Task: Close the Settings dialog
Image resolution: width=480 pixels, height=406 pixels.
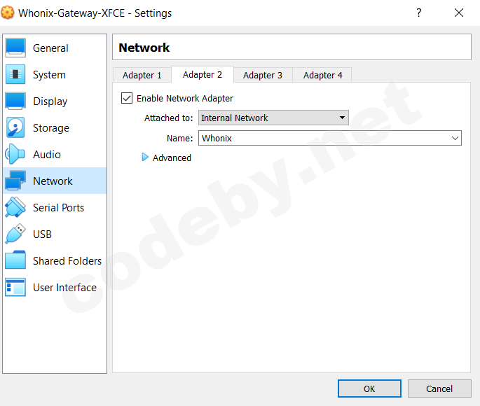Action: [458, 13]
